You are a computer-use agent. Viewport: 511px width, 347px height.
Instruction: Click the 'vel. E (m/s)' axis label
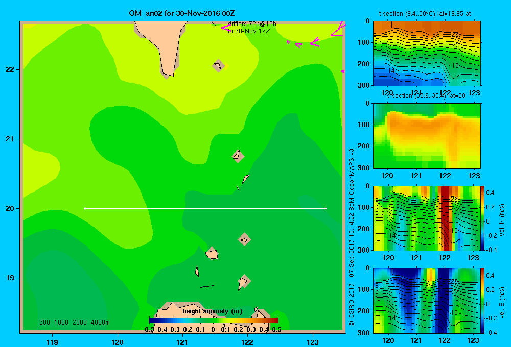[x=502, y=302]
